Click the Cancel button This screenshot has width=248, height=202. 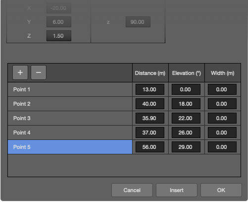point(132,190)
